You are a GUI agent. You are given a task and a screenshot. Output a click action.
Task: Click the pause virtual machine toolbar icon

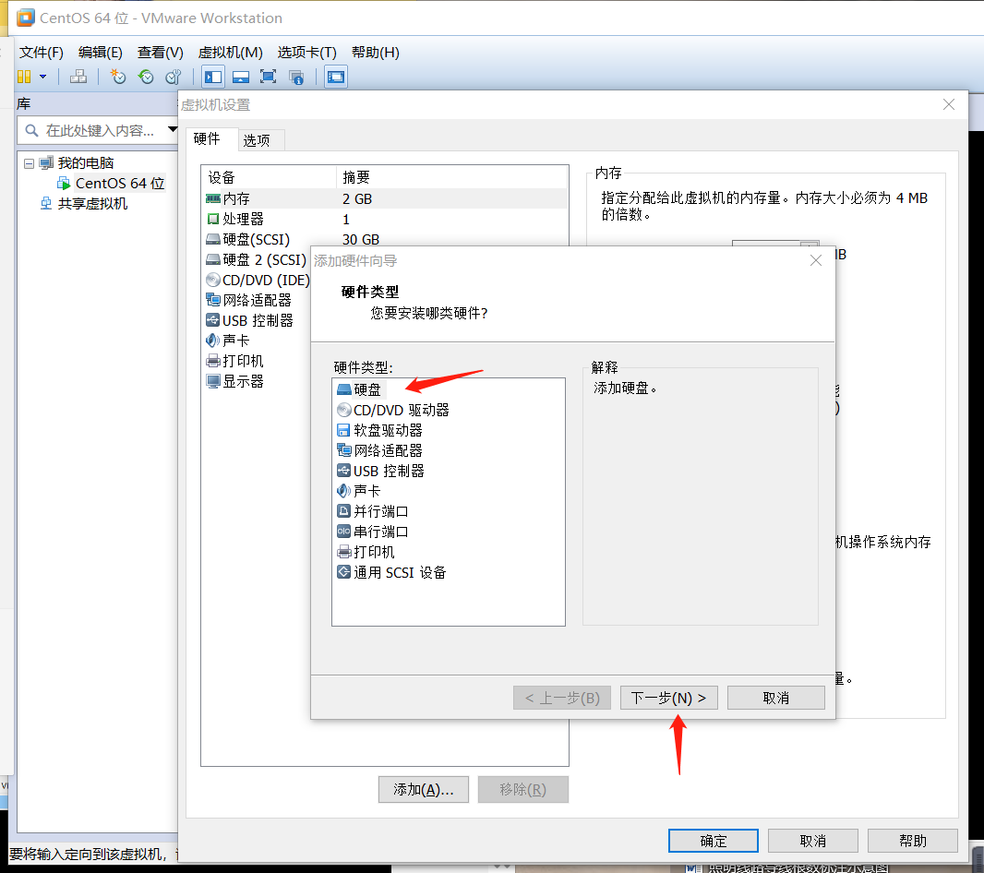coord(24,77)
